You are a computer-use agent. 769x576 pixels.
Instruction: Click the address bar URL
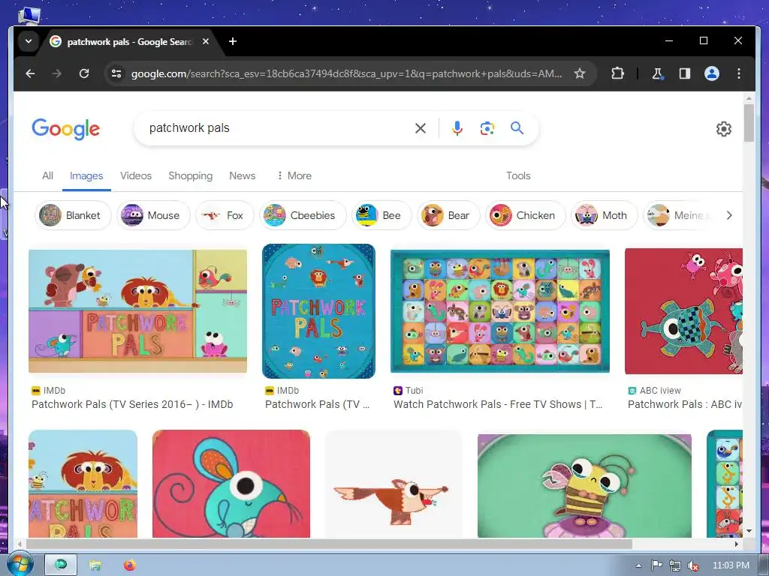pos(346,73)
